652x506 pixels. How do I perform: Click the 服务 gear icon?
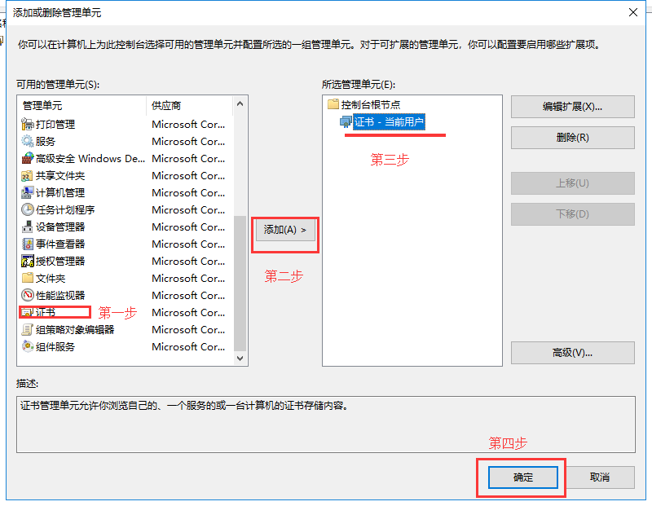(x=28, y=141)
